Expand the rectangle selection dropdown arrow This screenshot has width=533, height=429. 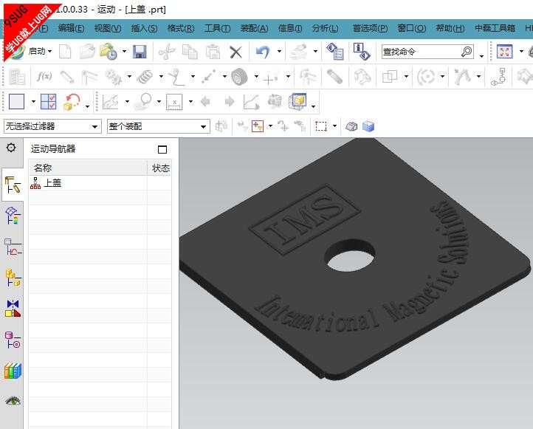(334, 126)
